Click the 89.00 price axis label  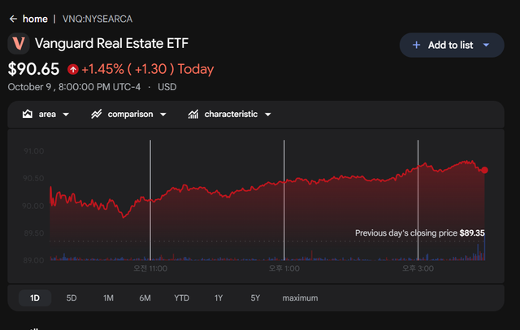pos(33,260)
